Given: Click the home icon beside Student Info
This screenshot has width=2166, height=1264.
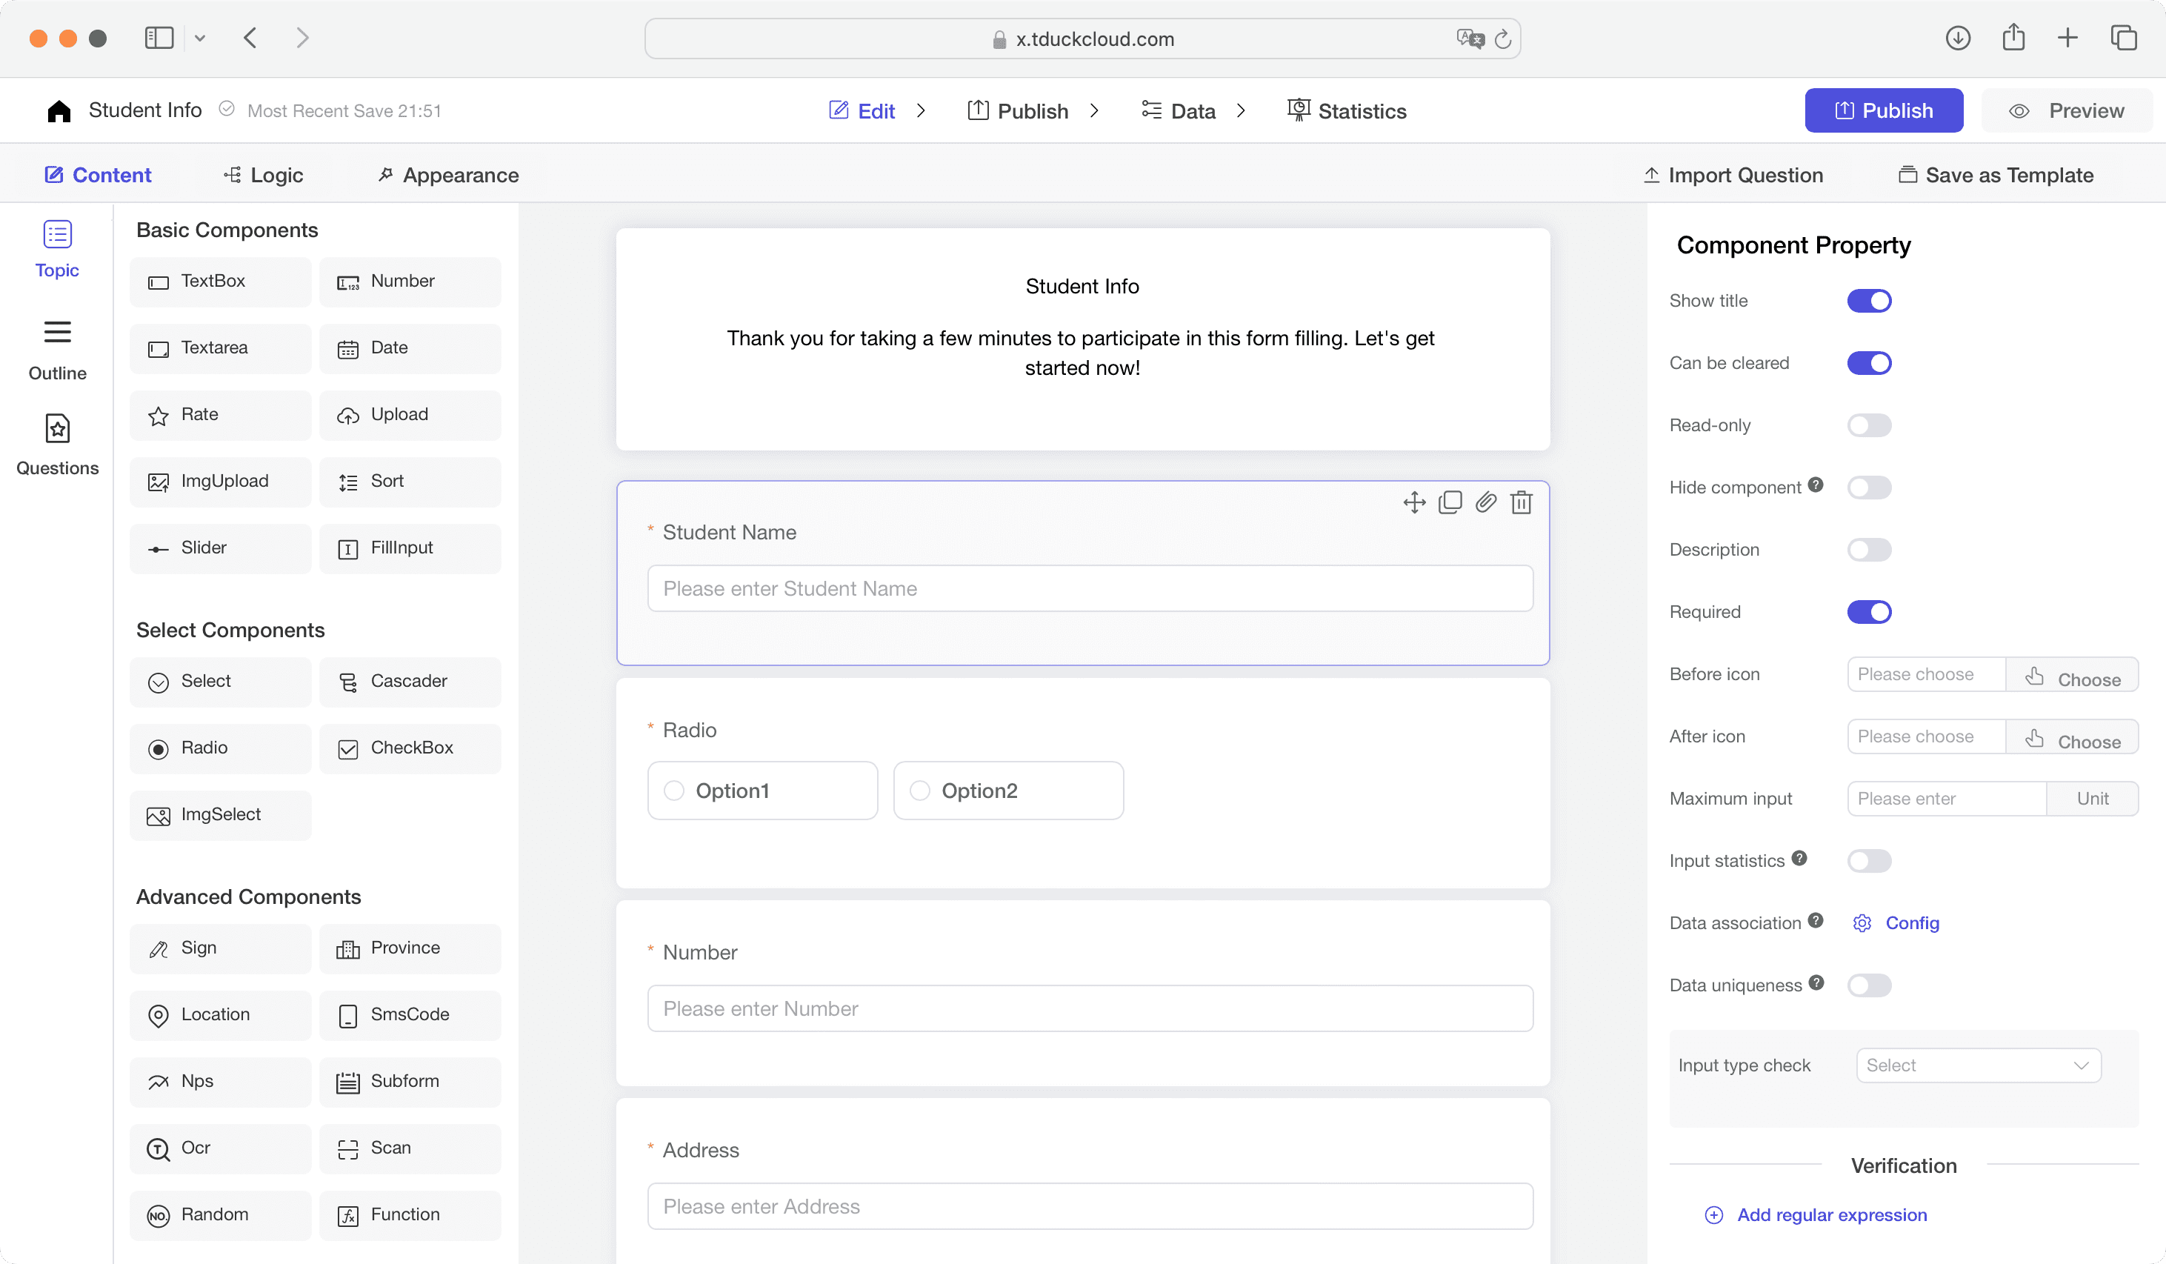Looking at the screenshot, I should point(59,111).
